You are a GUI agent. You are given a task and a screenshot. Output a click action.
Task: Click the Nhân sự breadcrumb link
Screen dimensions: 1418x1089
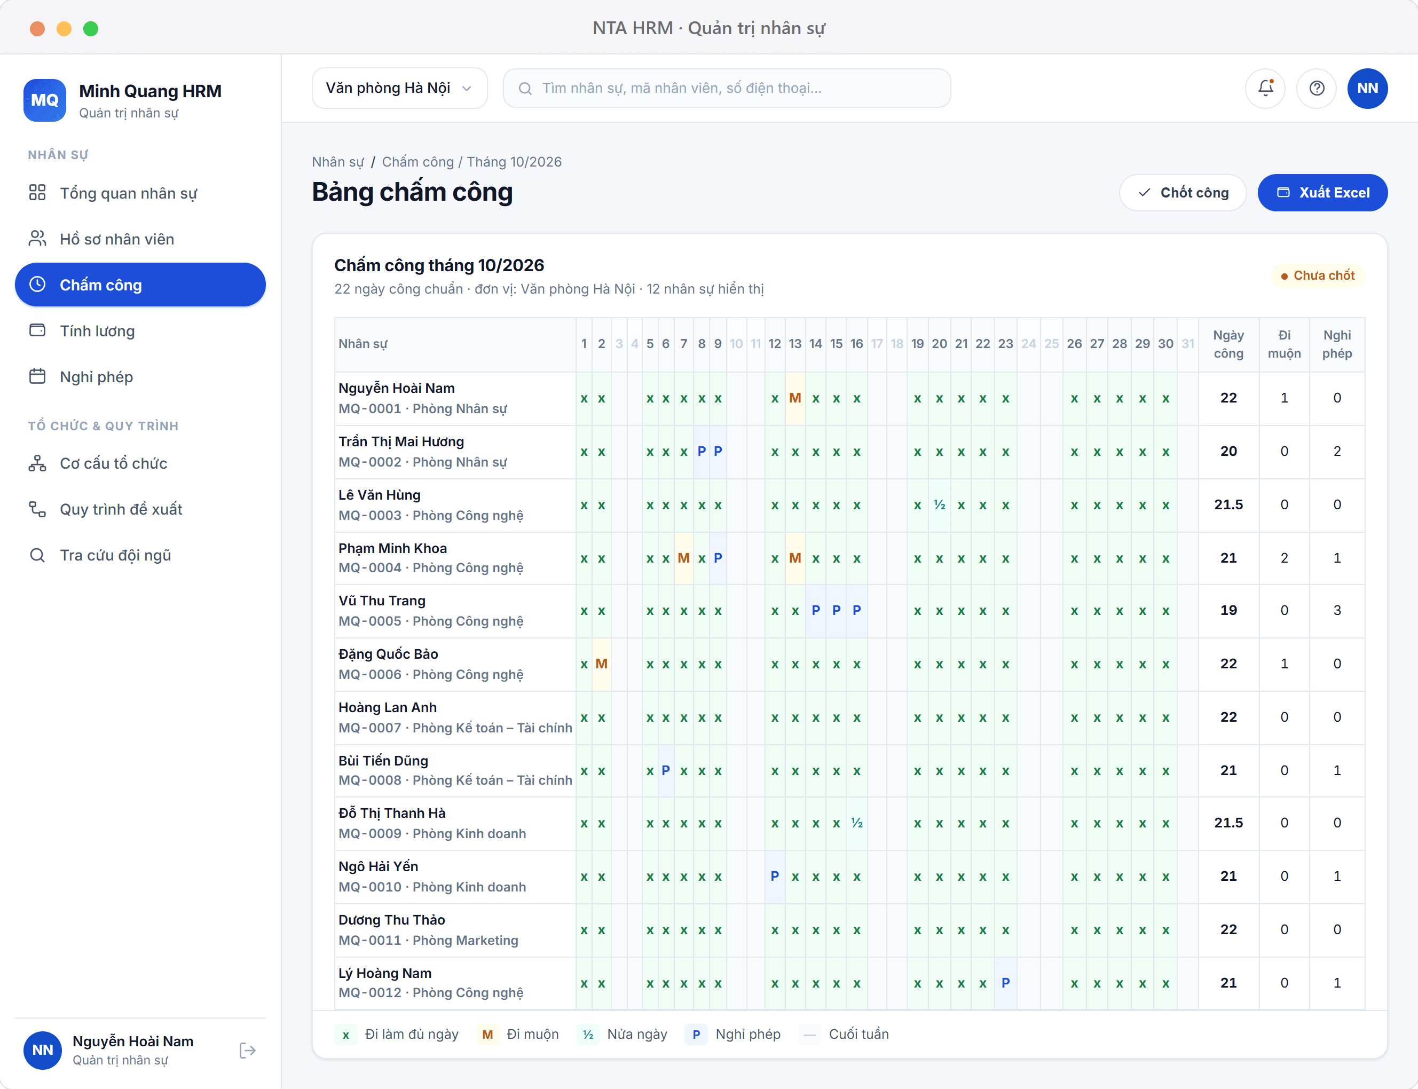point(338,162)
